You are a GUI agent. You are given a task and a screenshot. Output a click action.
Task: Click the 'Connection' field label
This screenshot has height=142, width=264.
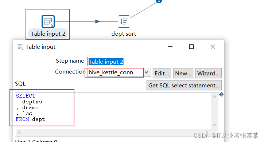coord(70,72)
